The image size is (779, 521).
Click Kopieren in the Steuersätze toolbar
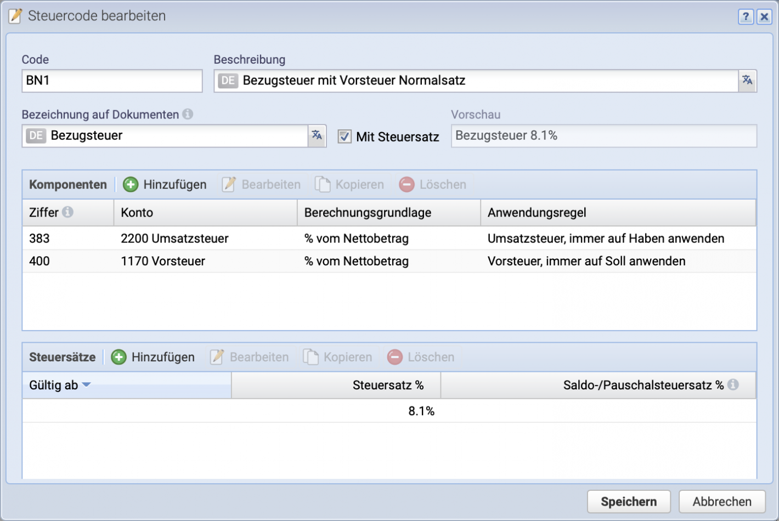pyautogui.click(x=337, y=357)
